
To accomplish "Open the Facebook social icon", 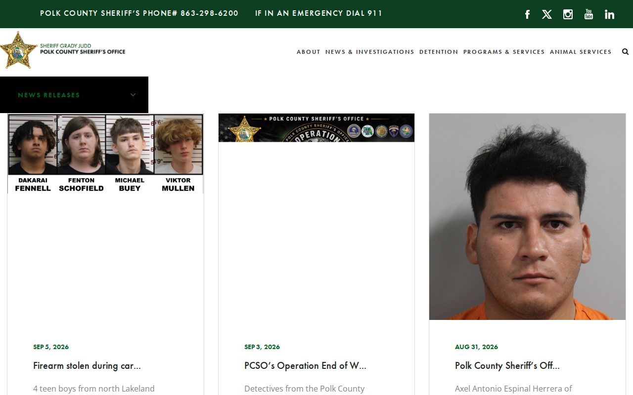I will [527, 14].
